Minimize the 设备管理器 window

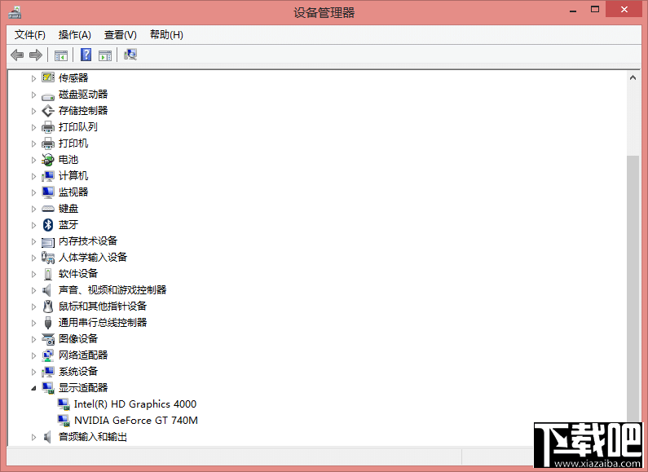[x=573, y=11]
